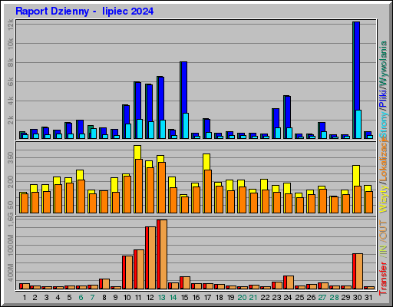Click the orange locations bar for day 30
Screen dimensions: 393x307
coord(358,200)
